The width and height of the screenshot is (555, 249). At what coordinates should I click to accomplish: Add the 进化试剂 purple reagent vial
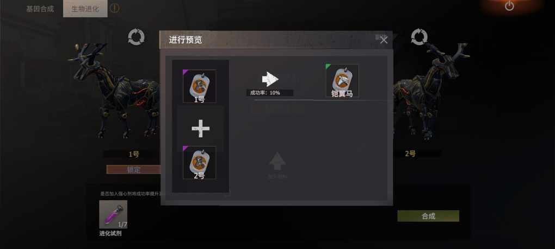(x=113, y=214)
